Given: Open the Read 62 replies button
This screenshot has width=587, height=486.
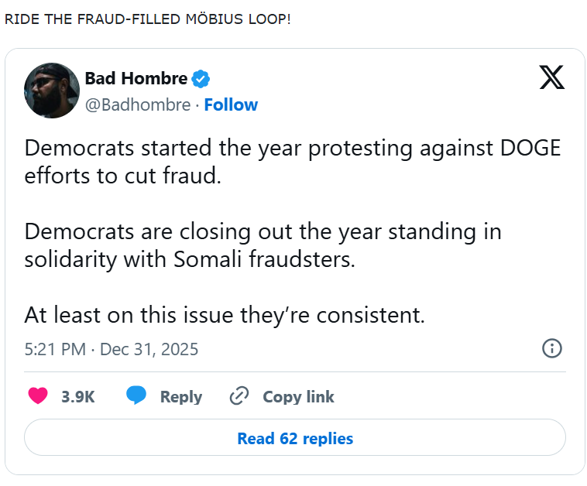Looking at the screenshot, I should pos(294,439).
